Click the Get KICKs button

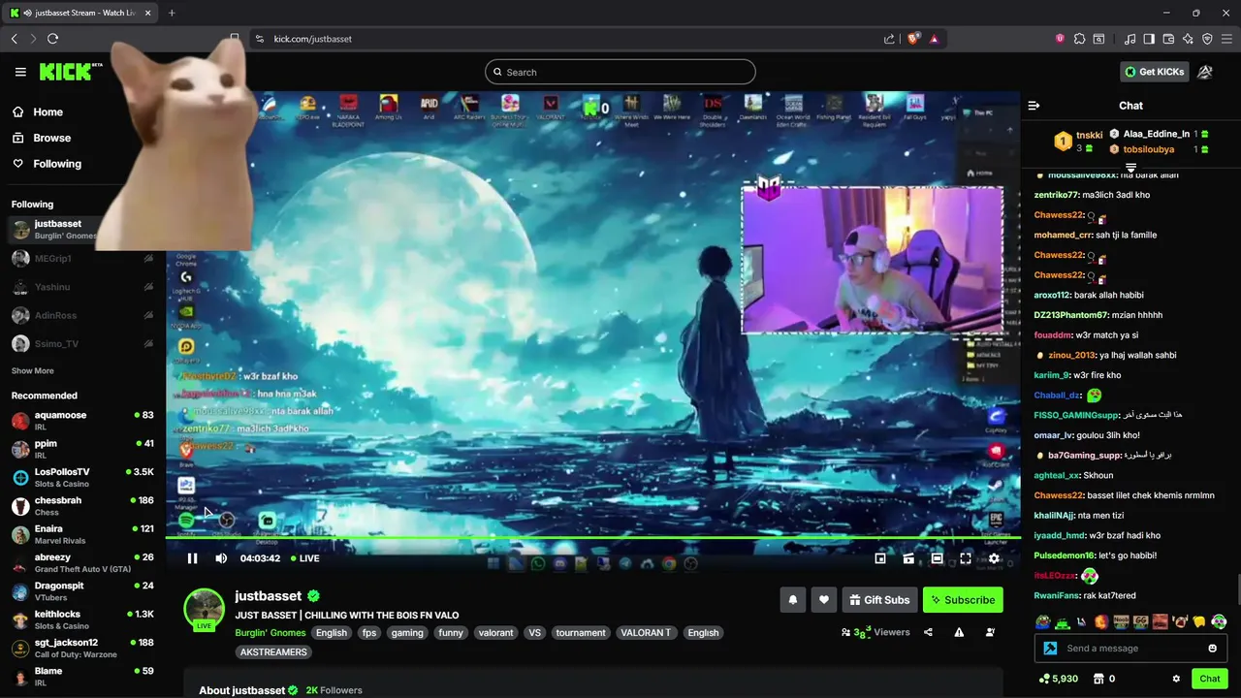pyautogui.click(x=1153, y=72)
